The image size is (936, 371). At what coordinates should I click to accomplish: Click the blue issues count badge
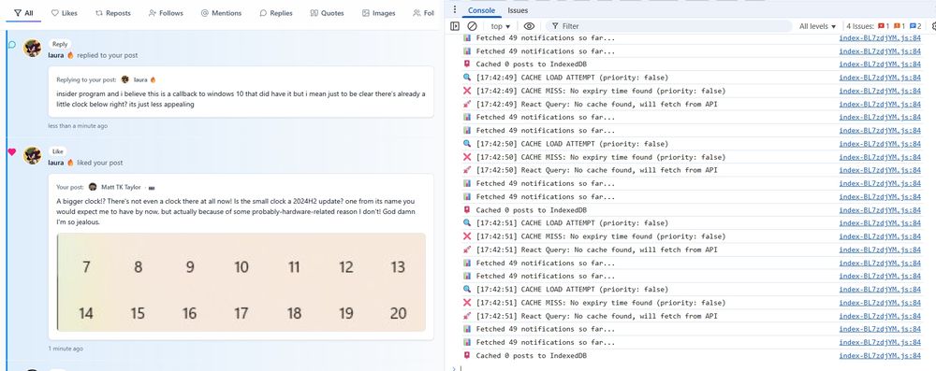coord(916,26)
